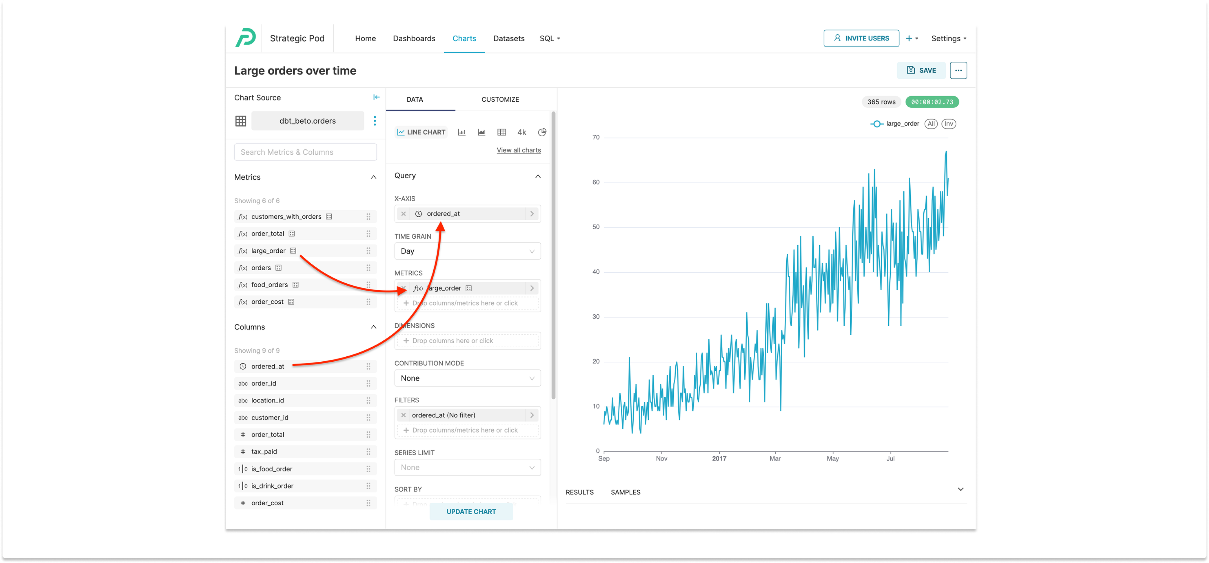Click the Search Metrics & Columns field
1209x563 pixels.
tap(305, 152)
